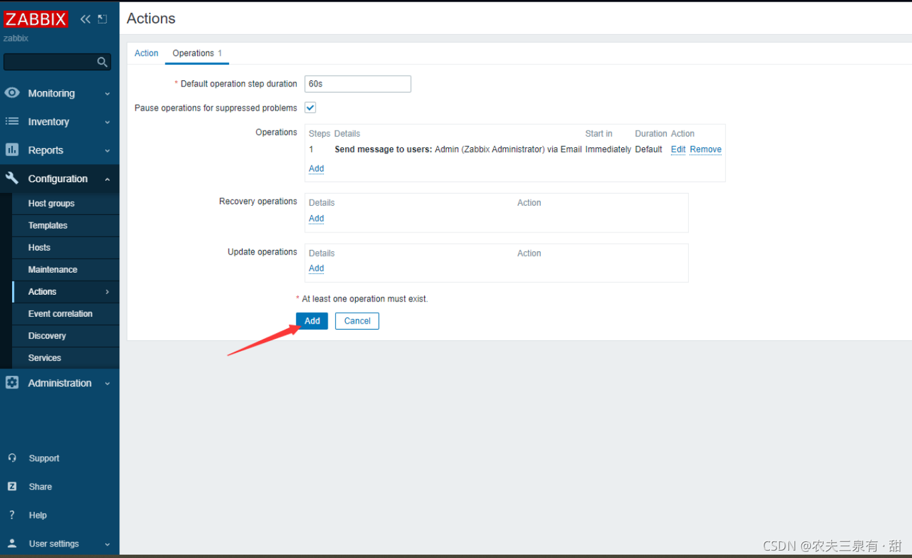This screenshot has width=912, height=558.
Task: Add a Recovery operation
Action: [316, 218]
